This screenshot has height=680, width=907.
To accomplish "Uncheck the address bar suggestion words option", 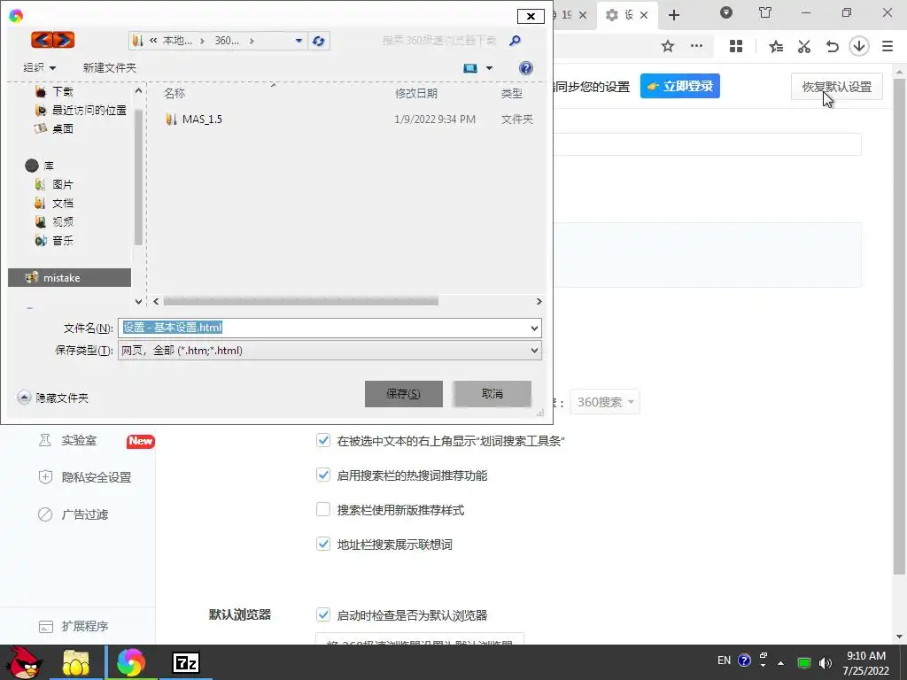I will pyautogui.click(x=323, y=544).
